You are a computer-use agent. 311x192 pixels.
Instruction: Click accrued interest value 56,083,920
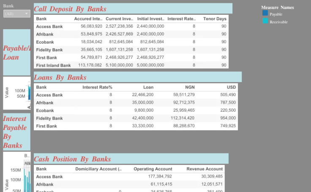click(91, 26)
